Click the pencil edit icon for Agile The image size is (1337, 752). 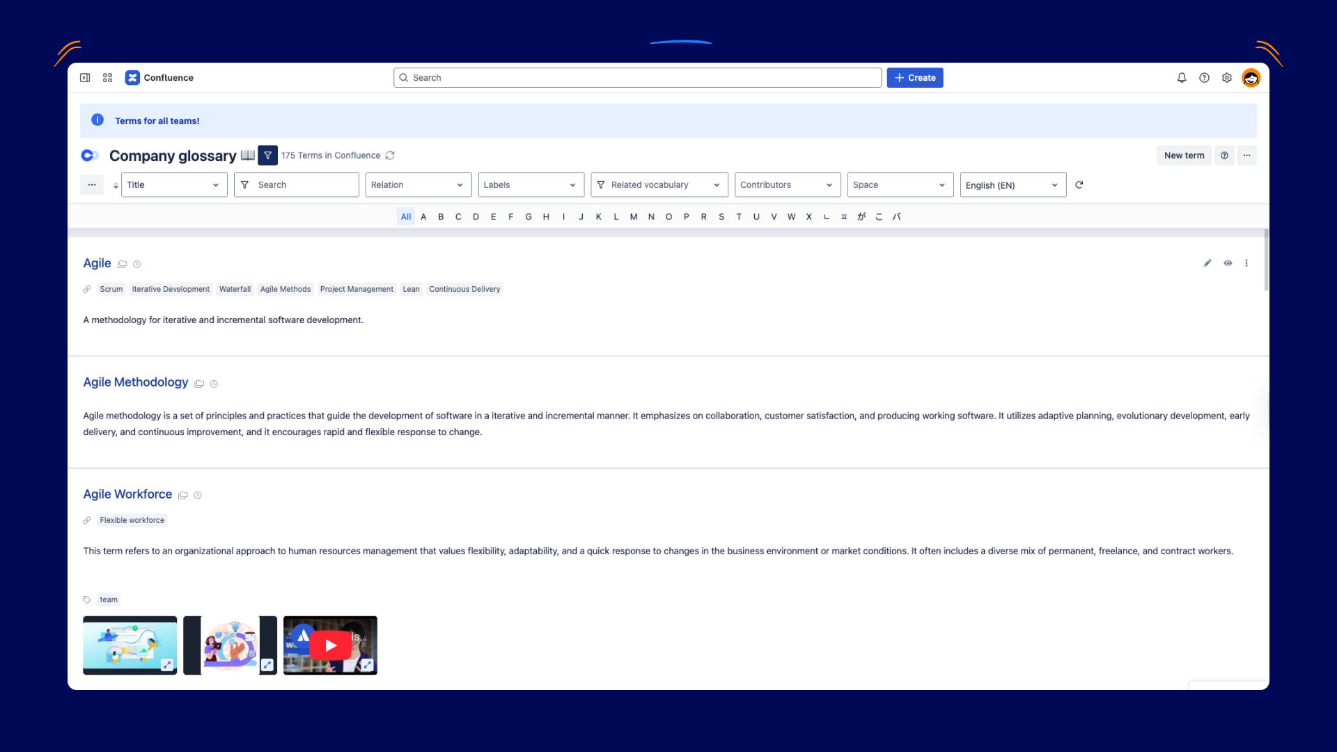coord(1207,263)
